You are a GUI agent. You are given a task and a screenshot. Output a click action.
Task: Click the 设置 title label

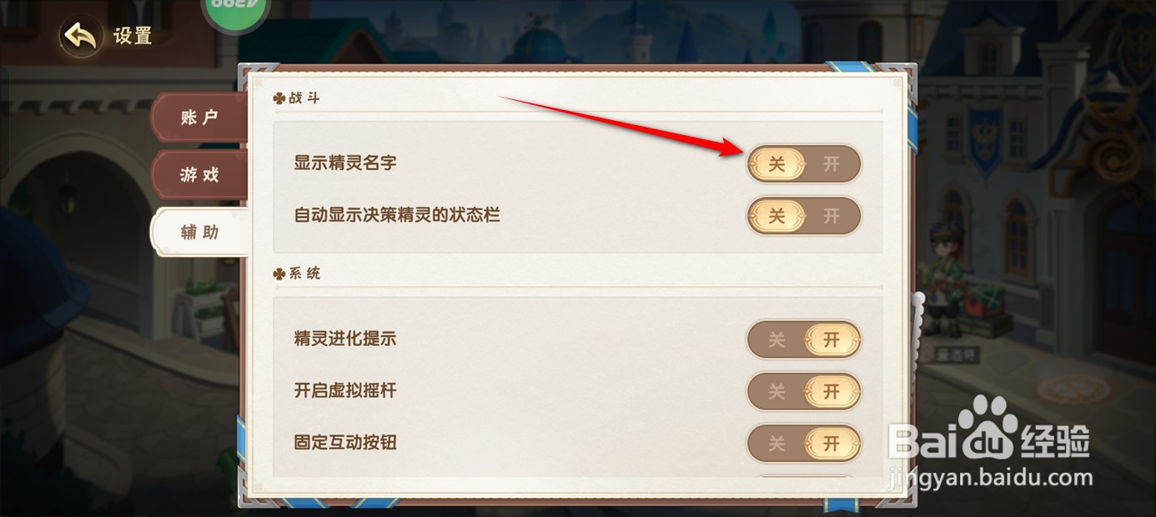[x=133, y=37]
